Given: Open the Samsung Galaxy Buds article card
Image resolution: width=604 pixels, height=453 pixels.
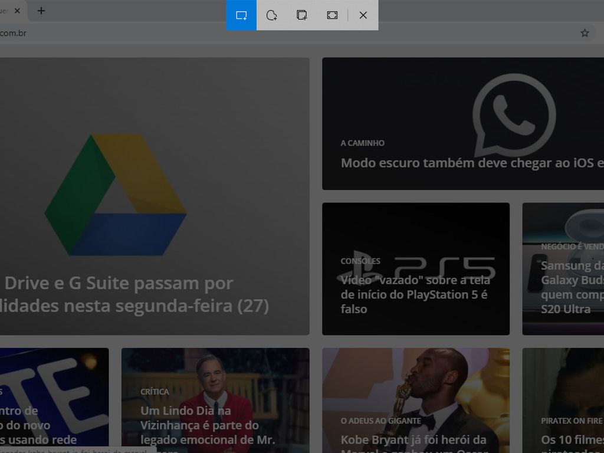Looking at the screenshot, I should (563, 269).
